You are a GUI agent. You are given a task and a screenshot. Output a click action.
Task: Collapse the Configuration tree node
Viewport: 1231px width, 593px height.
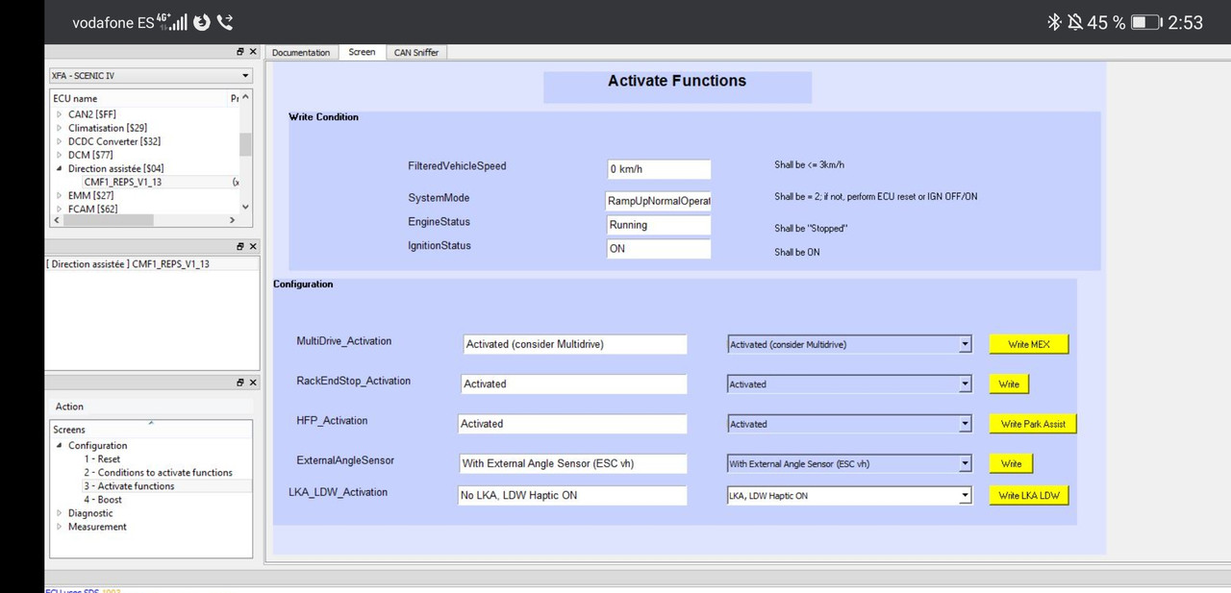[60, 446]
